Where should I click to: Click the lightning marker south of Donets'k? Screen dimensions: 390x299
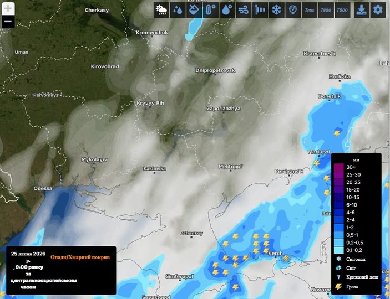tap(337, 133)
